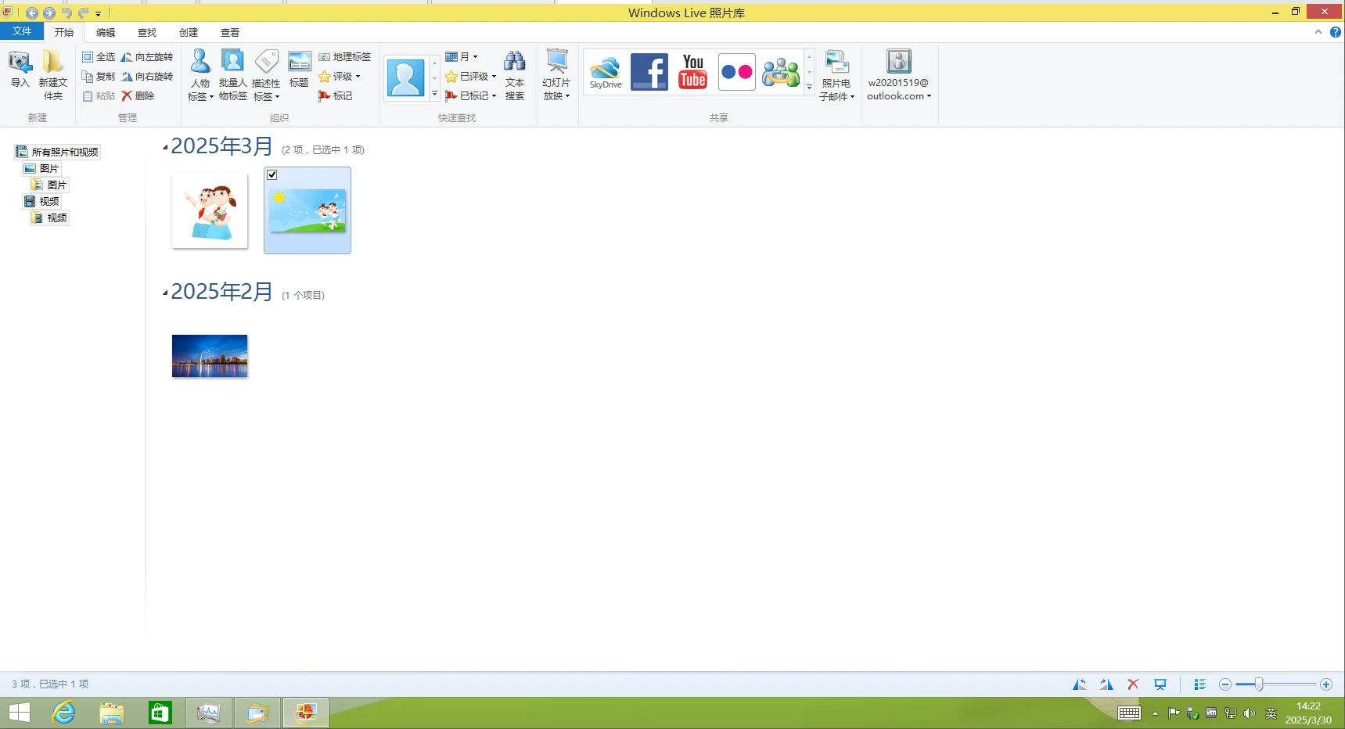
Task: Click Delete (删除) in the ribbon
Action: (x=138, y=96)
